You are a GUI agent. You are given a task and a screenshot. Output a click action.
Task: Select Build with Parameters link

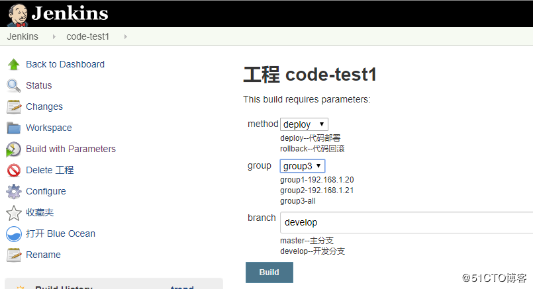[x=71, y=149]
